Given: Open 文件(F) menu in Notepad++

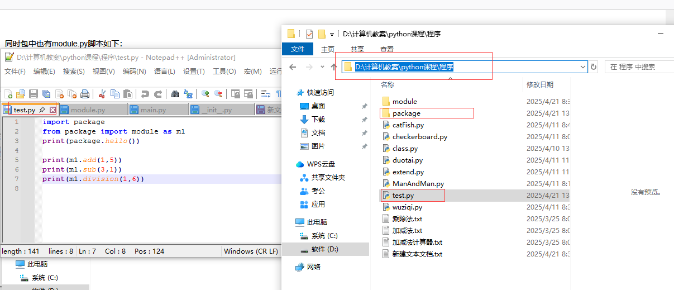Looking at the screenshot, I should (15, 72).
